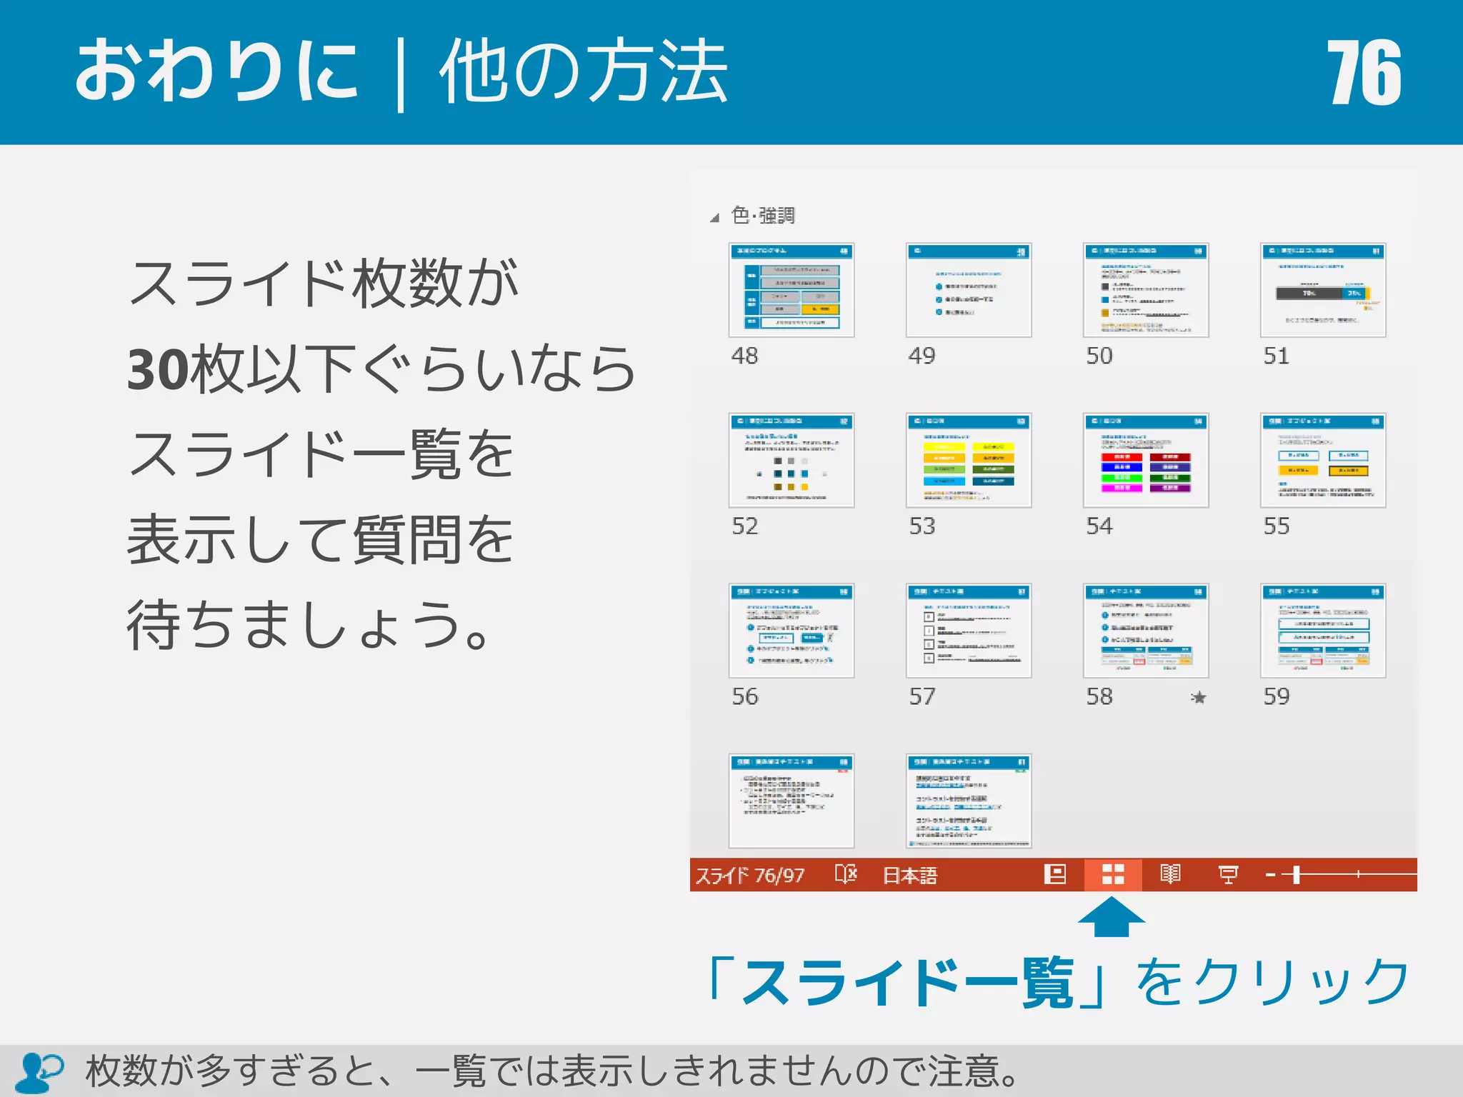Start Slide Show from status bar
This screenshot has width=1463, height=1097.
pyautogui.click(x=1228, y=874)
